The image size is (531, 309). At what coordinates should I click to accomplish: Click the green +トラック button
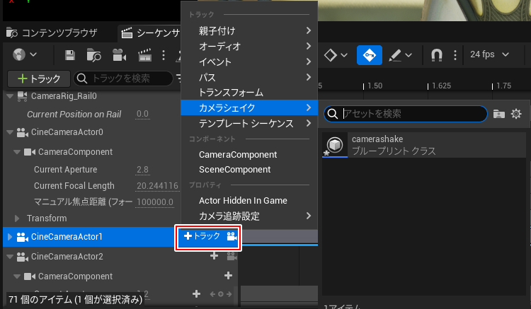38,78
